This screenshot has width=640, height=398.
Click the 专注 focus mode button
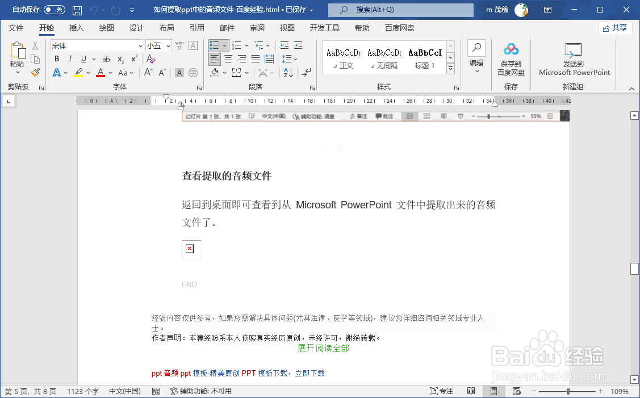[x=442, y=391]
